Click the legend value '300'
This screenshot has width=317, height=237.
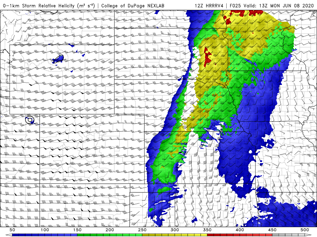pos(175,230)
